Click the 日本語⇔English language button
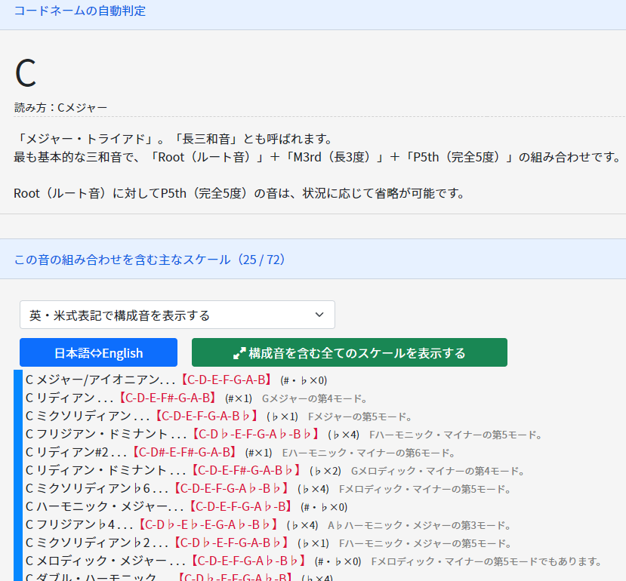Image resolution: width=626 pixels, height=581 pixels. click(x=97, y=352)
